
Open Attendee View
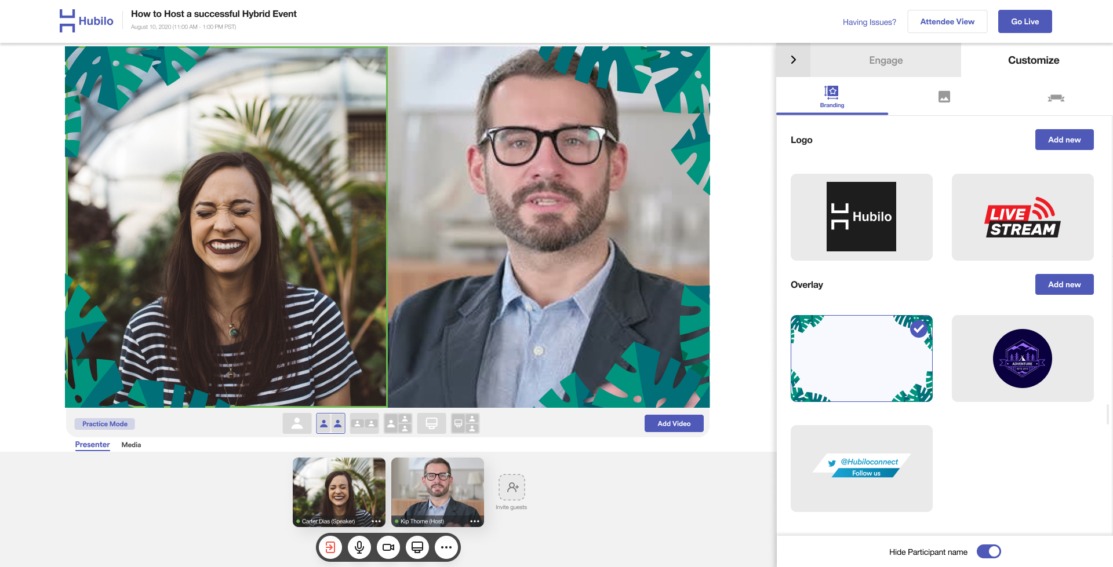[947, 21]
